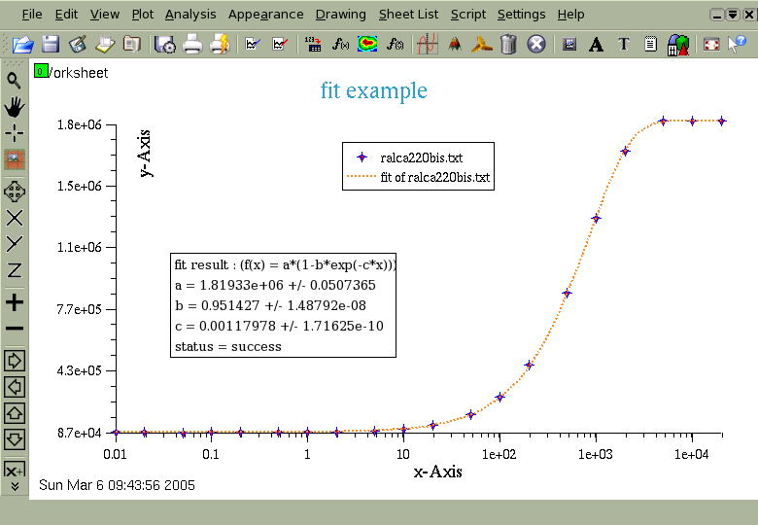758x525 pixels.
Task: Click the colorful shapes and grid icon
Action: [x=677, y=45]
